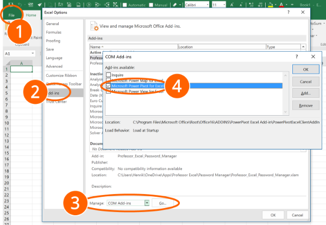Select Advanced in Excel Options sidebar
The width and height of the screenshot is (326, 225).
[54, 66]
